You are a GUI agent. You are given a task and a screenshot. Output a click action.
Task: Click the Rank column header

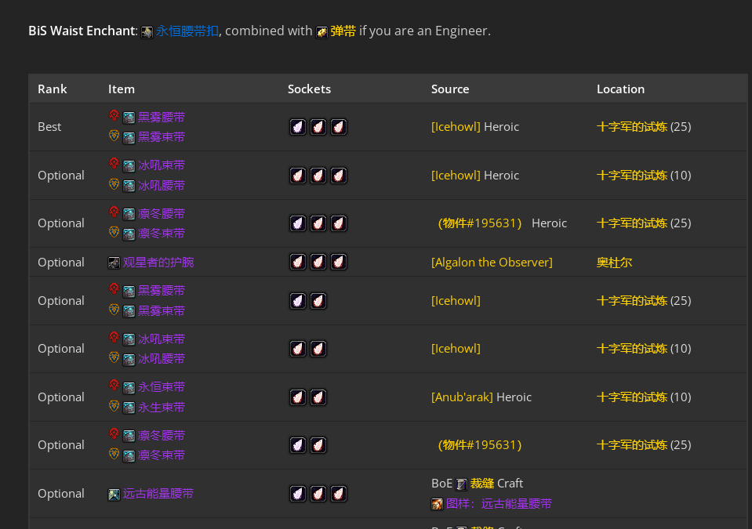click(53, 89)
